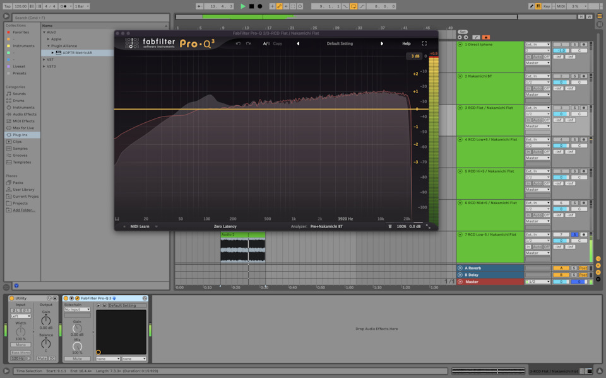Solo track 1 Direct Iphone
The width and height of the screenshot is (606, 378).
(574, 44)
